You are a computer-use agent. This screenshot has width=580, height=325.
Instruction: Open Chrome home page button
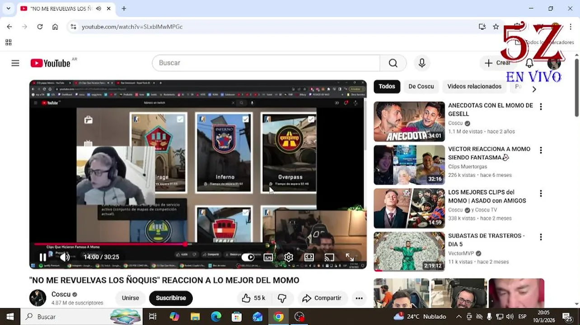[55, 27]
